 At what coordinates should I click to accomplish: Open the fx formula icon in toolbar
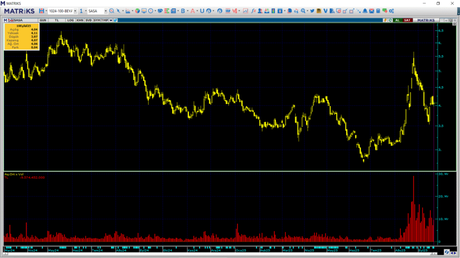pyautogui.click(x=254, y=11)
